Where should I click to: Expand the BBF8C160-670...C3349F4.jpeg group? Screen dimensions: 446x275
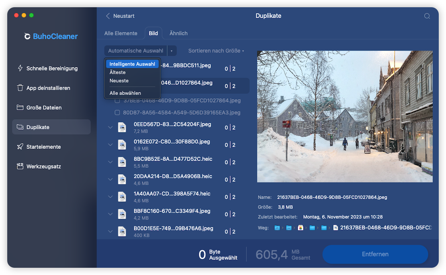[x=110, y=214]
